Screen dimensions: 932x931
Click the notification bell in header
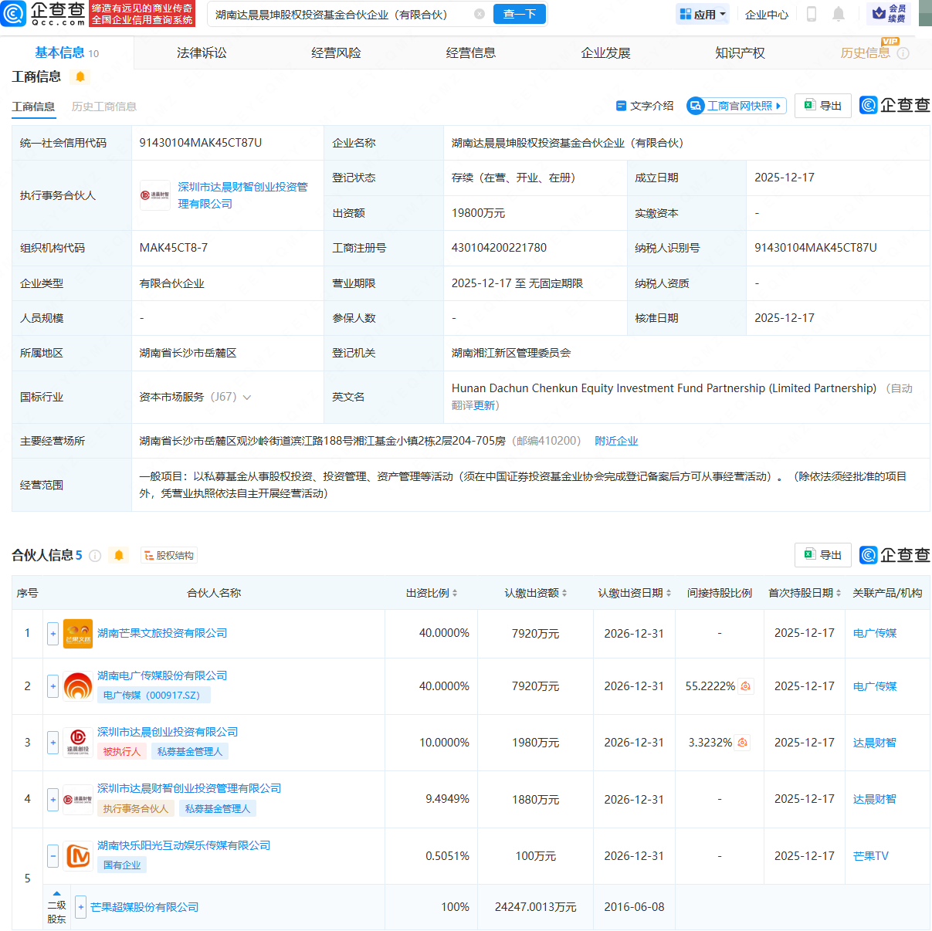[x=839, y=14]
